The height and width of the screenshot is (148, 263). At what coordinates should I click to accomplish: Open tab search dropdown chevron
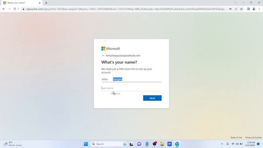[x=235, y=3]
